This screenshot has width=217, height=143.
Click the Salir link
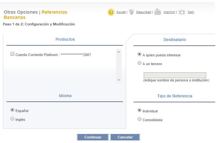191,12
